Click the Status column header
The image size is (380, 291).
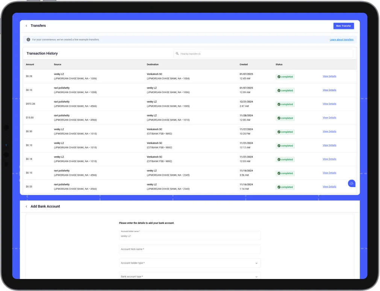point(279,65)
